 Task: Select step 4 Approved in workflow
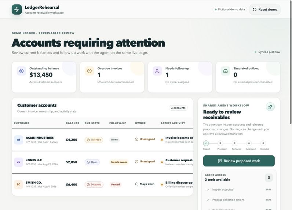point(249,143)
